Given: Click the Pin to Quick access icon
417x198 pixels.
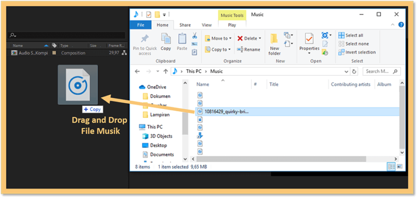Looking at the screenshot, I should click(x=145, y=39).
